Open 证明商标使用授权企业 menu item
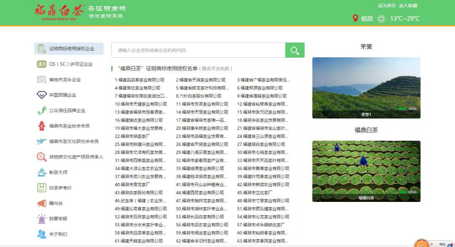The image size is (455, 247). [69, 49]
